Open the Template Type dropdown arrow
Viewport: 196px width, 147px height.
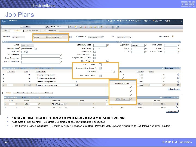pos(36,49)
